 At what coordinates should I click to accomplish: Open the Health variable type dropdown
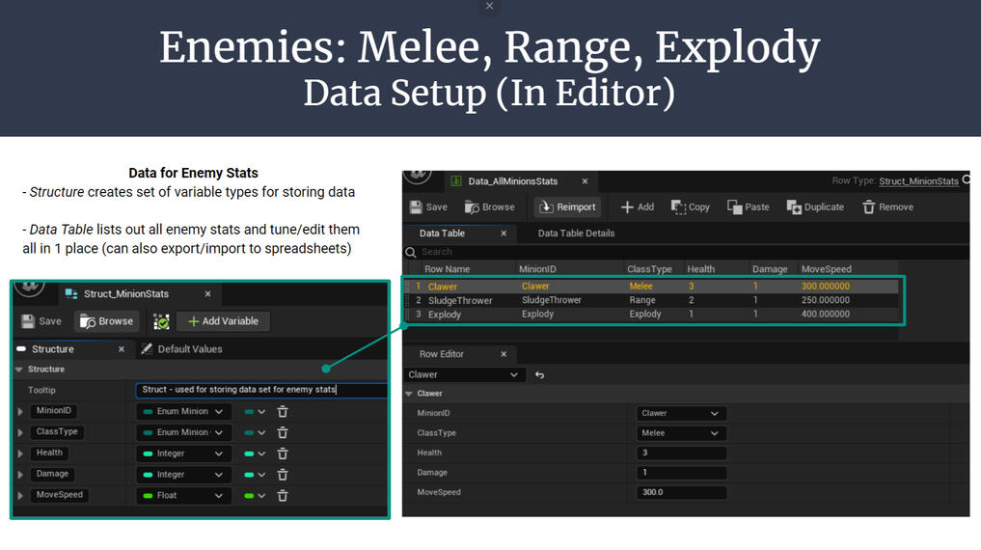183,454
